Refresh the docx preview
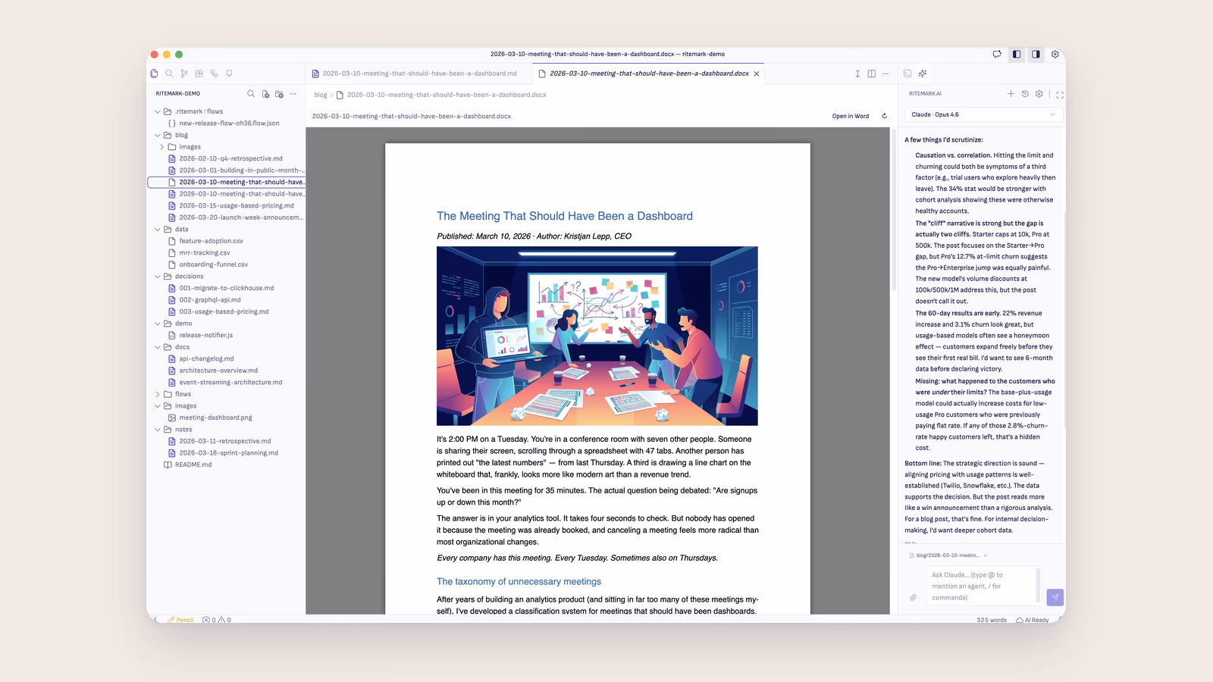 [x=884, y=116]
